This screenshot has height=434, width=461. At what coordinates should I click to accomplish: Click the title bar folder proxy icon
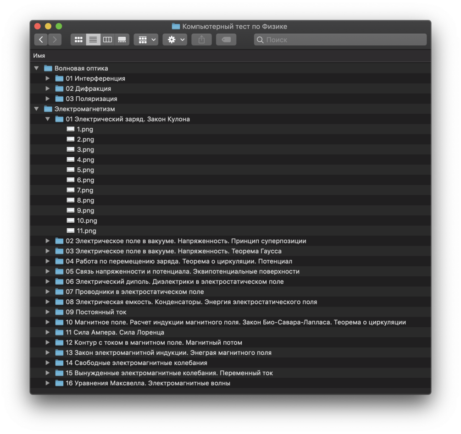176,27
